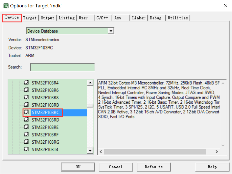
Task: Click the chip icon beside STM32F103R6
Action: [x=26, y=90]
